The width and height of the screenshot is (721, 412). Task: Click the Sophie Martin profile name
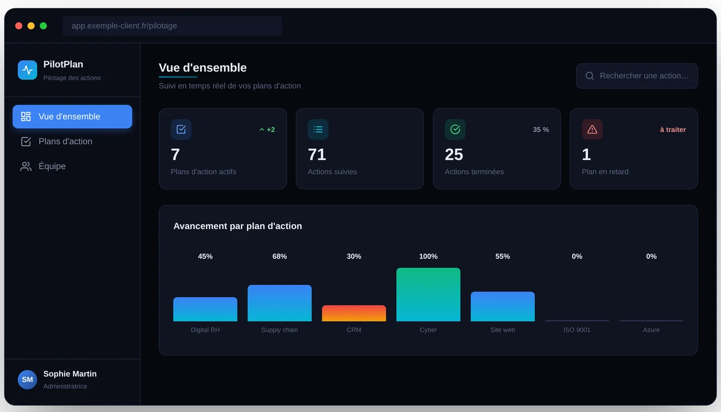[70, 374]
